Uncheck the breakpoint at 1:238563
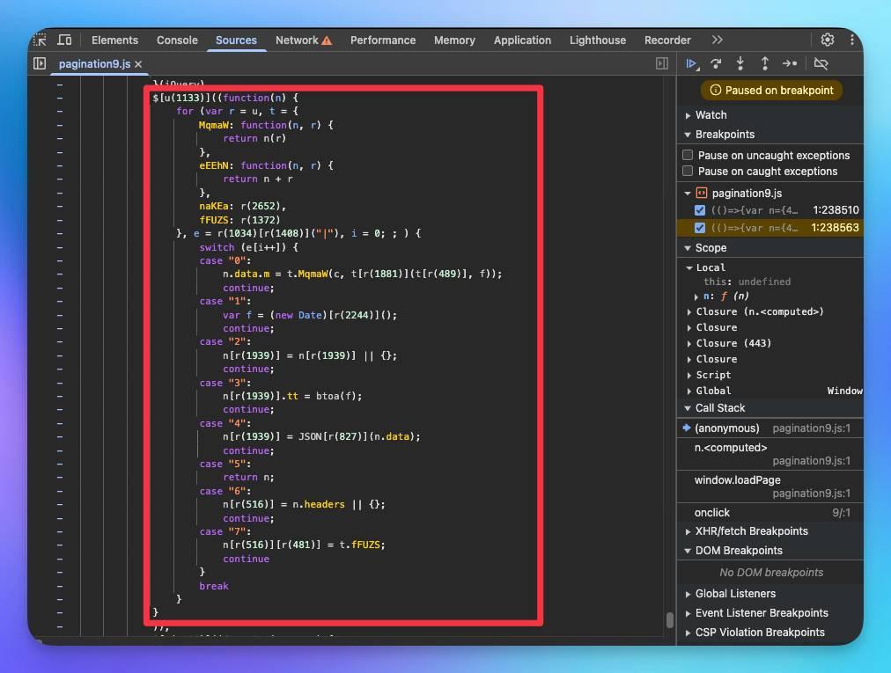The width and height of the screenshot is (891, 673). pyautogui.click(x=700, y=228)
